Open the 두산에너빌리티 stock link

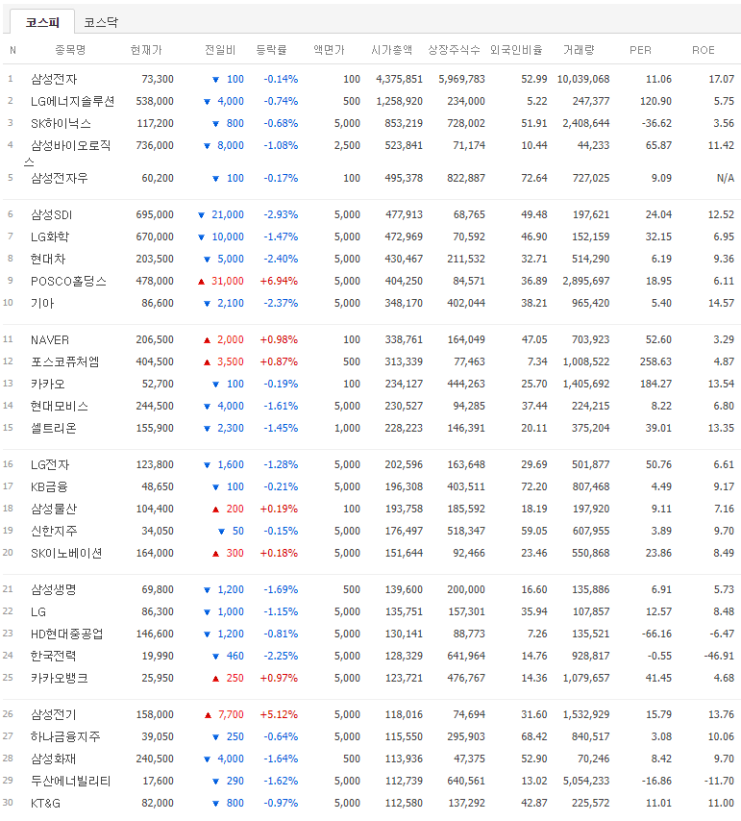click(71, 781)
